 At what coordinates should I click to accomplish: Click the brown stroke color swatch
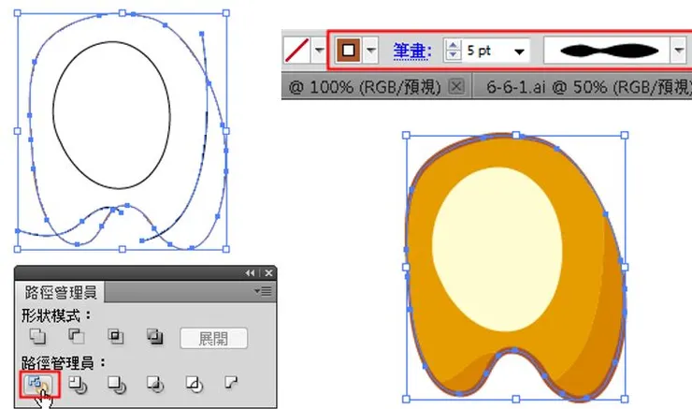[x=348, y=51]
